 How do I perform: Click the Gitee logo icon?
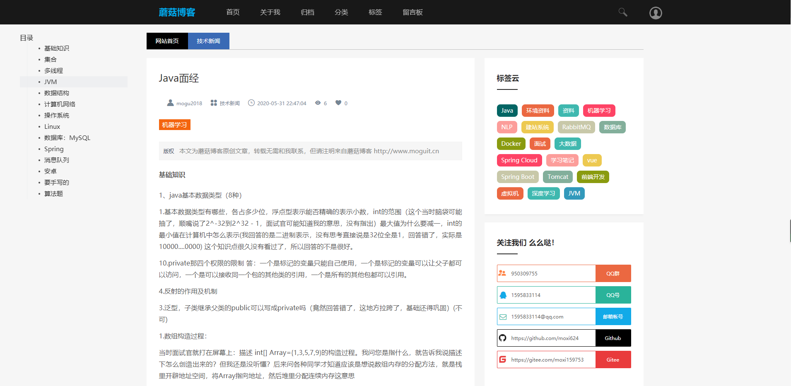click(x=503, y=359)
